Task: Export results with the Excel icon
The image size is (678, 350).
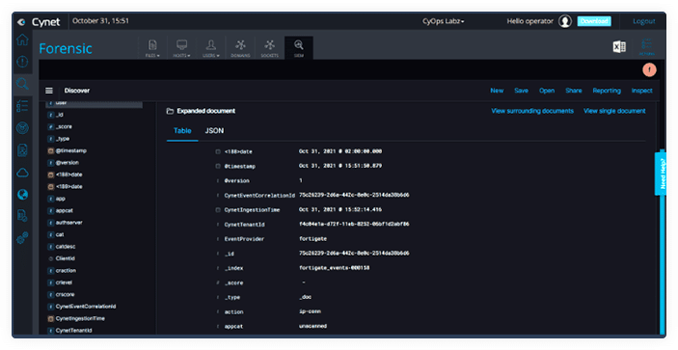Action: click(619, 46)
